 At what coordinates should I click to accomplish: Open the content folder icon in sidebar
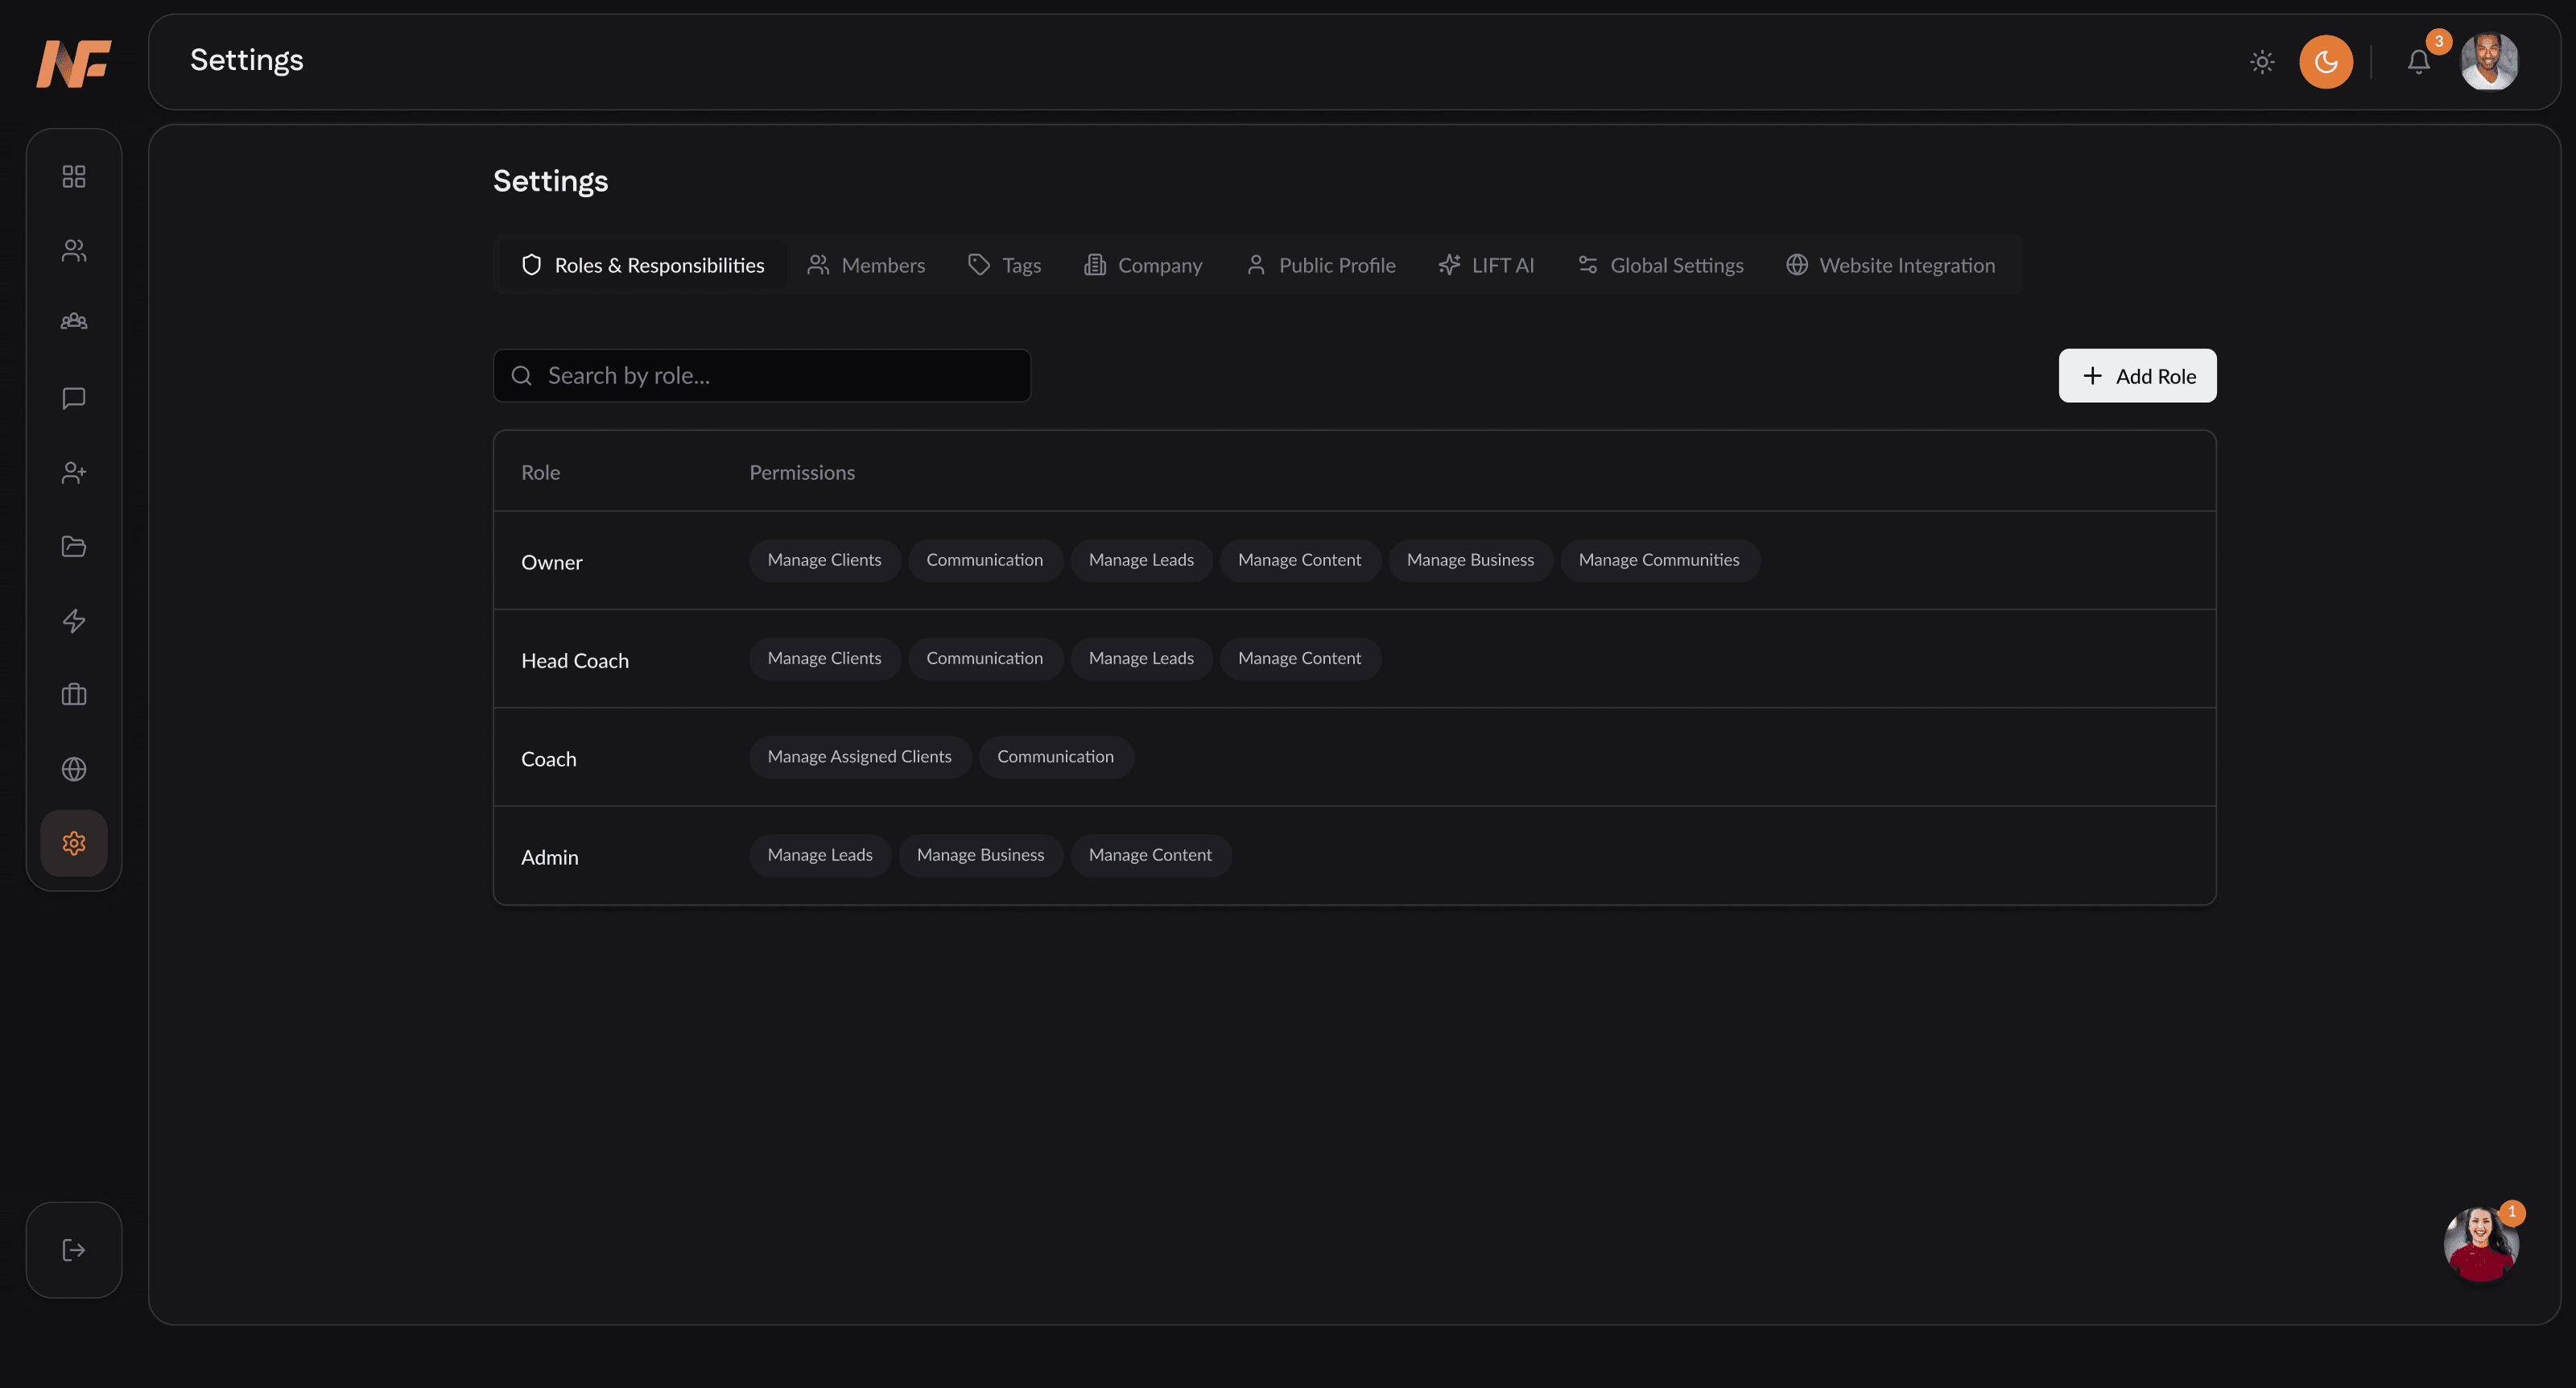[74, 546]
